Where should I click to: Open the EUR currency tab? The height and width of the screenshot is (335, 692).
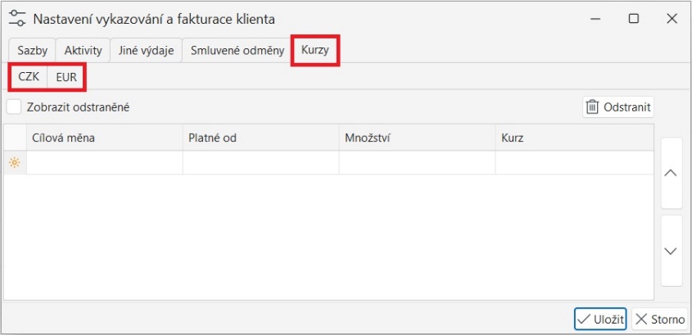(x=66, y=77)
